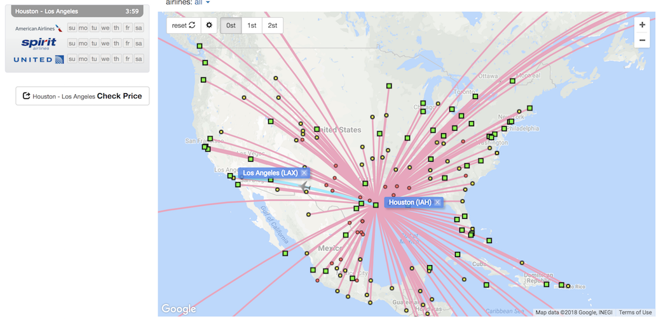The width and height of the screenshot is (661, 321).
Task: Click the reset refresh button
Action: click(184, 25)
